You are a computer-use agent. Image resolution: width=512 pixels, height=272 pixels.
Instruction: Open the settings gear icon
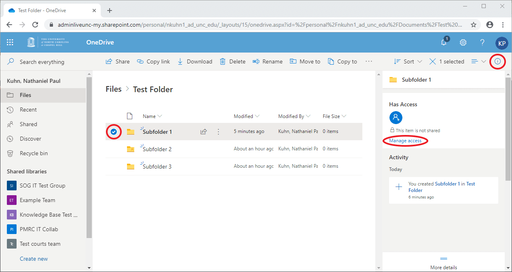click(x=463, y=42)
